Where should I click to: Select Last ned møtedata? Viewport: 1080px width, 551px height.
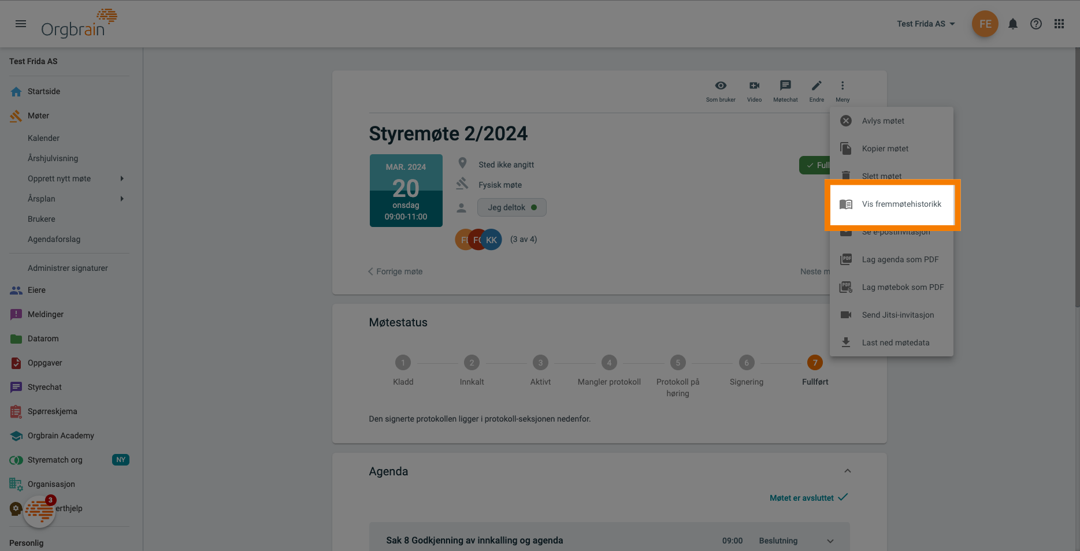[x=892, y=342]
